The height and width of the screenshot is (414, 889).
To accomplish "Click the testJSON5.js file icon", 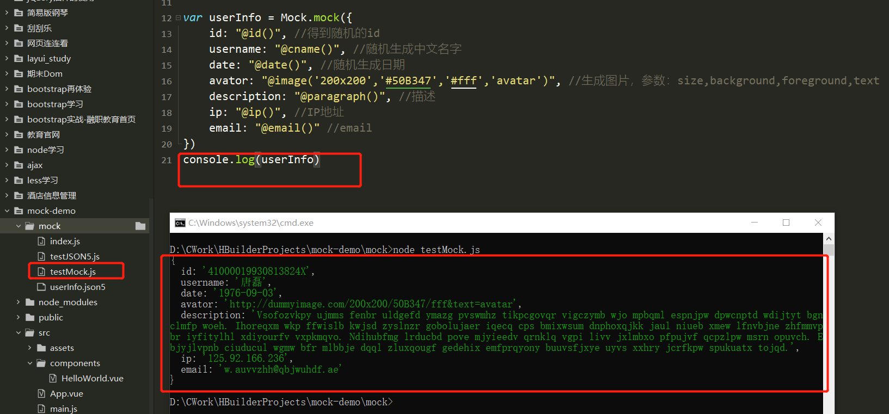I will pyautogui.click(x=41, y=256).
